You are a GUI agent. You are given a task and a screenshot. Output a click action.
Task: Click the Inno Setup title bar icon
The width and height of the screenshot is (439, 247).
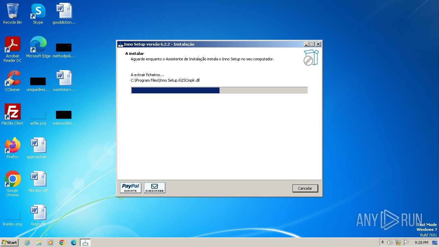click(x=120, y=44)
